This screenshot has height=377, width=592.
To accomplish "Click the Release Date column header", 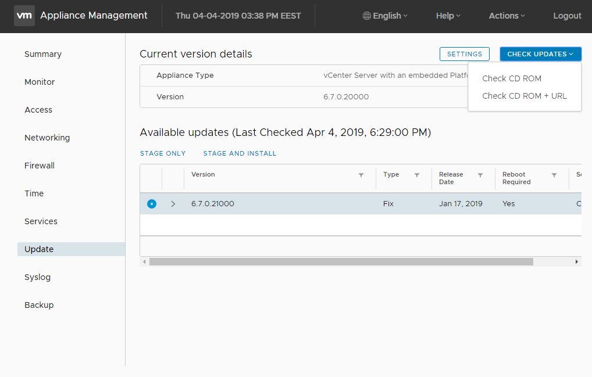I will point(451,178).
